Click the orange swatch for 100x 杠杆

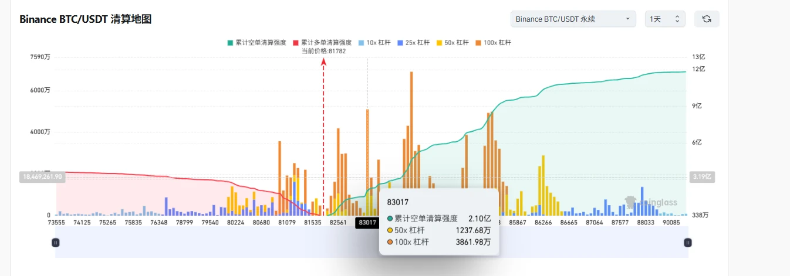point(478,43)
